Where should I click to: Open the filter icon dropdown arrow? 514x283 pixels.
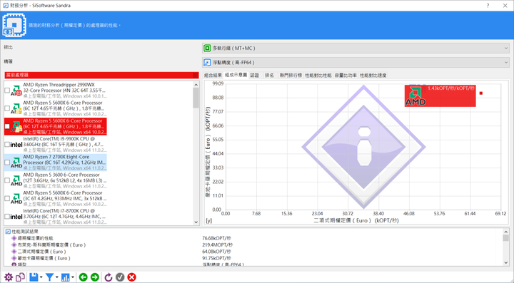tap(56, 277)
